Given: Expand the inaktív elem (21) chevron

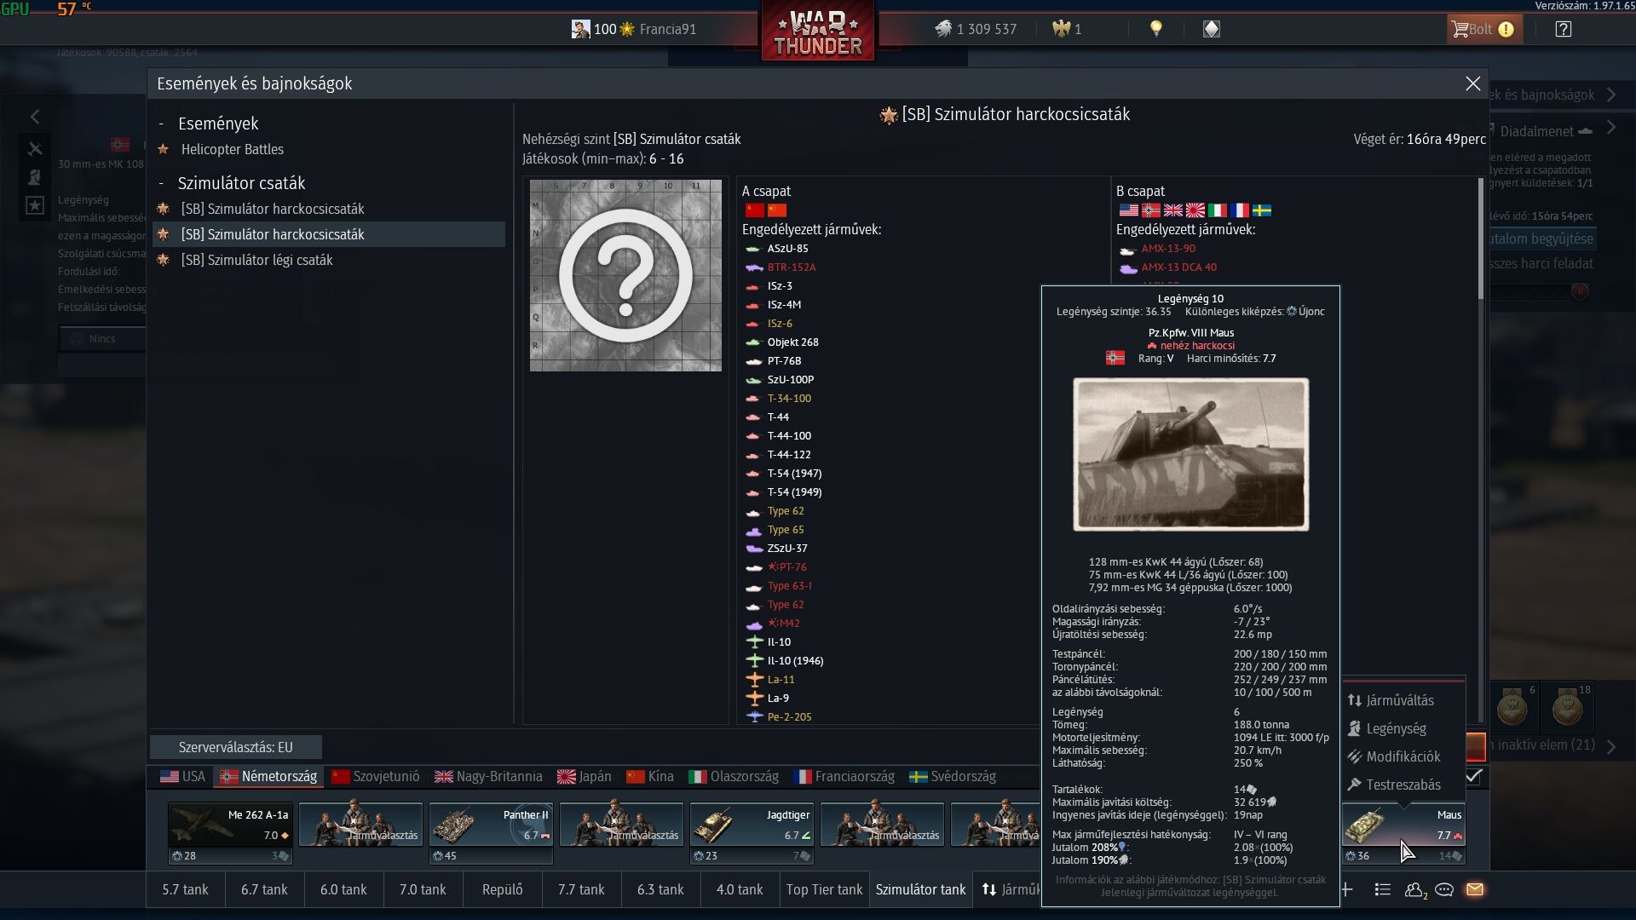Looking at the screenshot, I should coord(1610,746).
